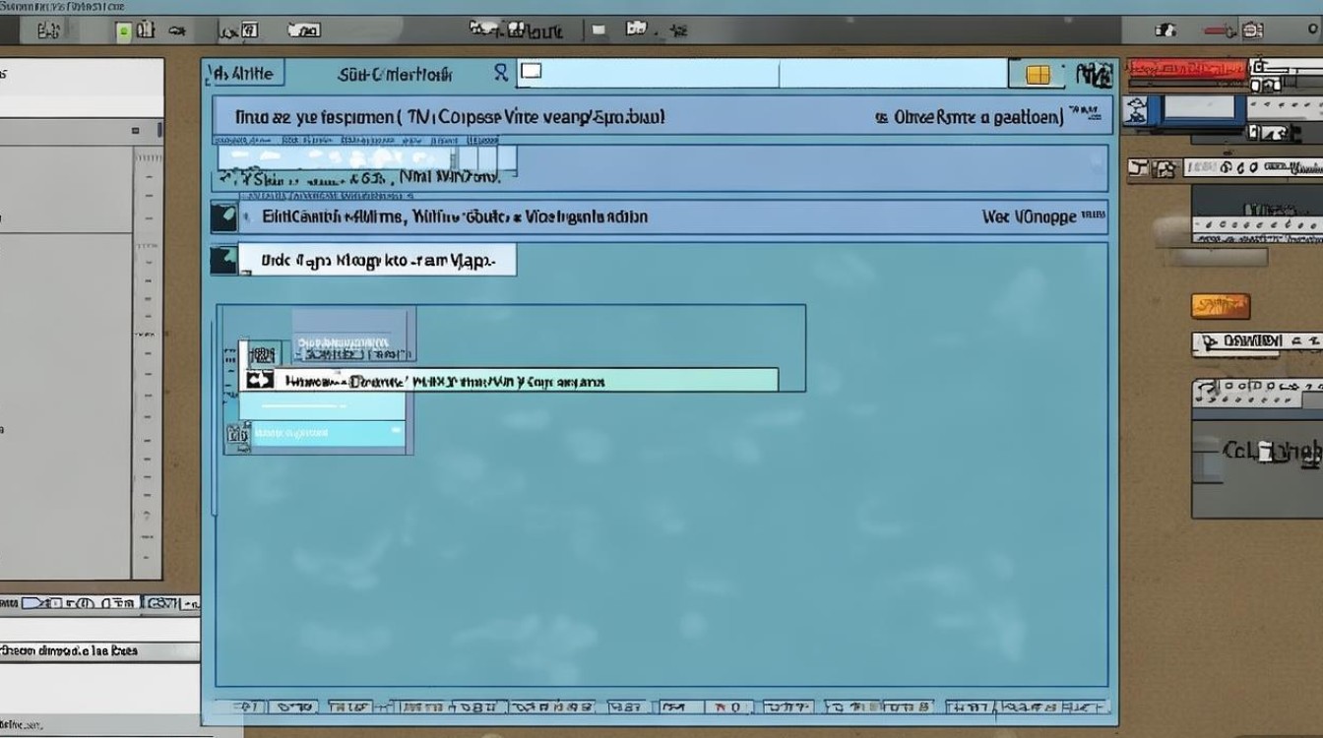Viewport: 1323px width, 738px height.
Task: Expand the first wide row in main panel
Action: (x=661, y=116)
